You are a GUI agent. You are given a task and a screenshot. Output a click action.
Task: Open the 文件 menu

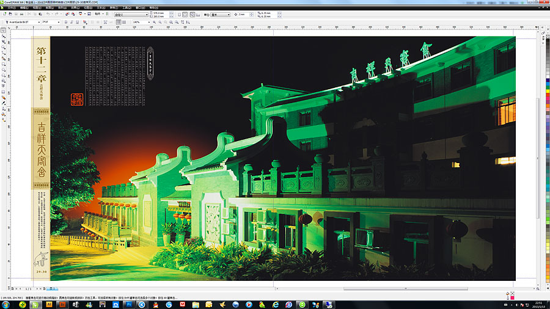pos(12,7)
